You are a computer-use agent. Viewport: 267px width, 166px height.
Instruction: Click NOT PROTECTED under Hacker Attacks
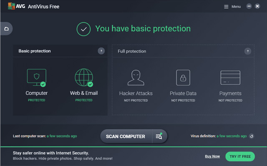[136, 101]
